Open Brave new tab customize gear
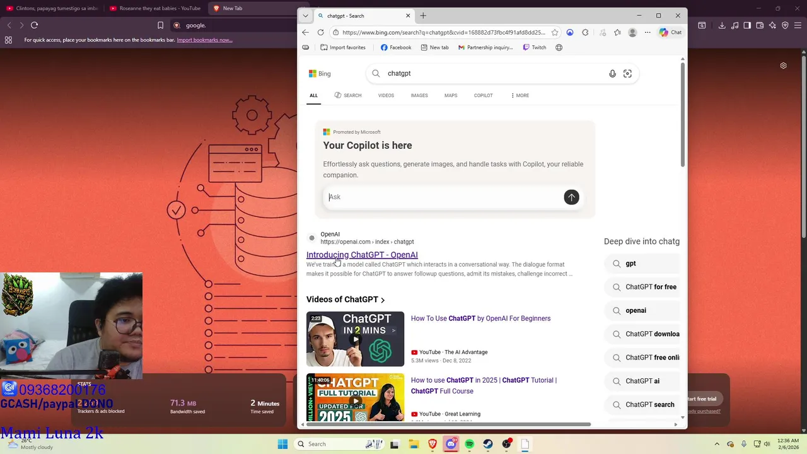 point(783,66)
